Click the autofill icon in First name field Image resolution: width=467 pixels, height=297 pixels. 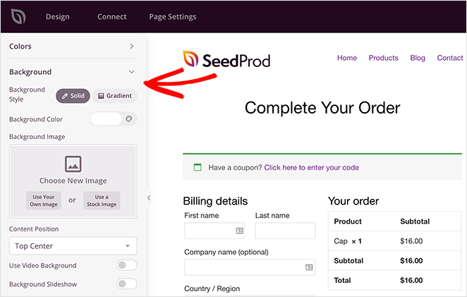point(239,231)
